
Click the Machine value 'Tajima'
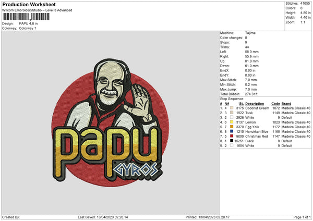pos(250,33)
